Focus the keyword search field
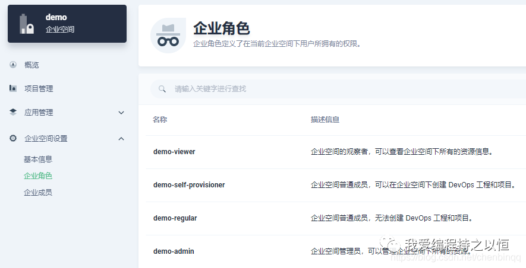This screenshot has width=526, height=268. coord(338,89)
